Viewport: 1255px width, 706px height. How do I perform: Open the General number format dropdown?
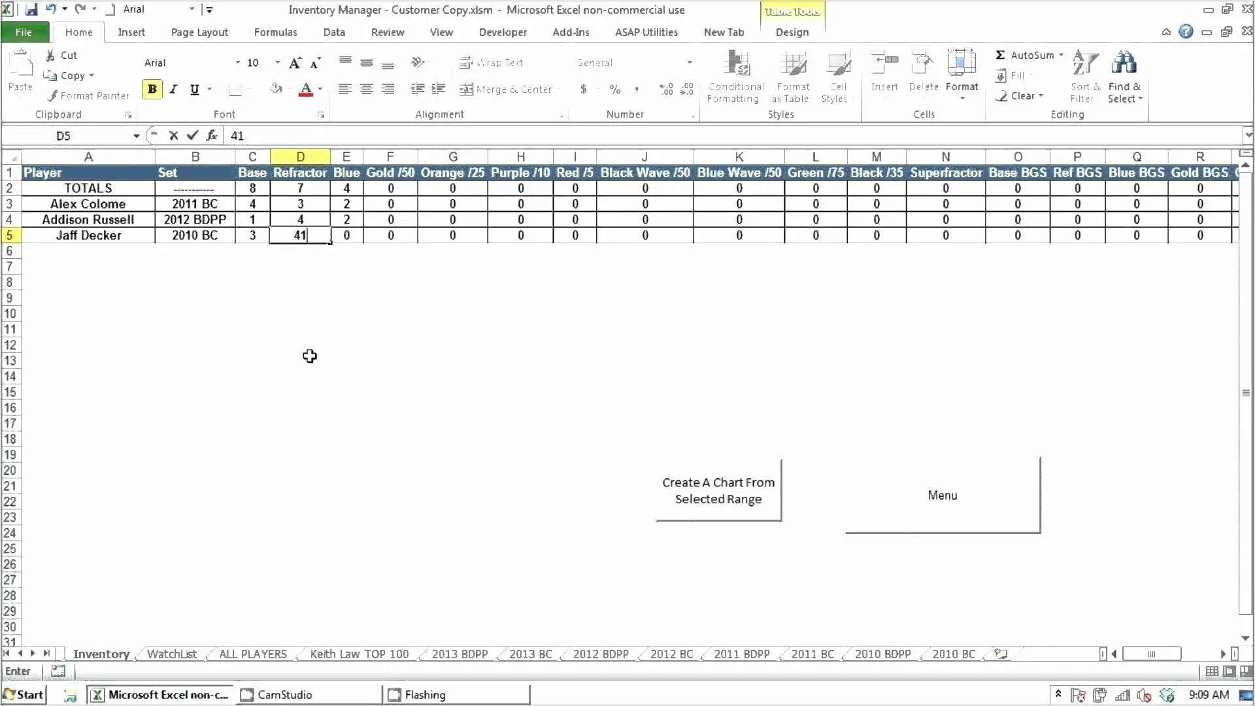pyautogui.click(x=689, y=63)
